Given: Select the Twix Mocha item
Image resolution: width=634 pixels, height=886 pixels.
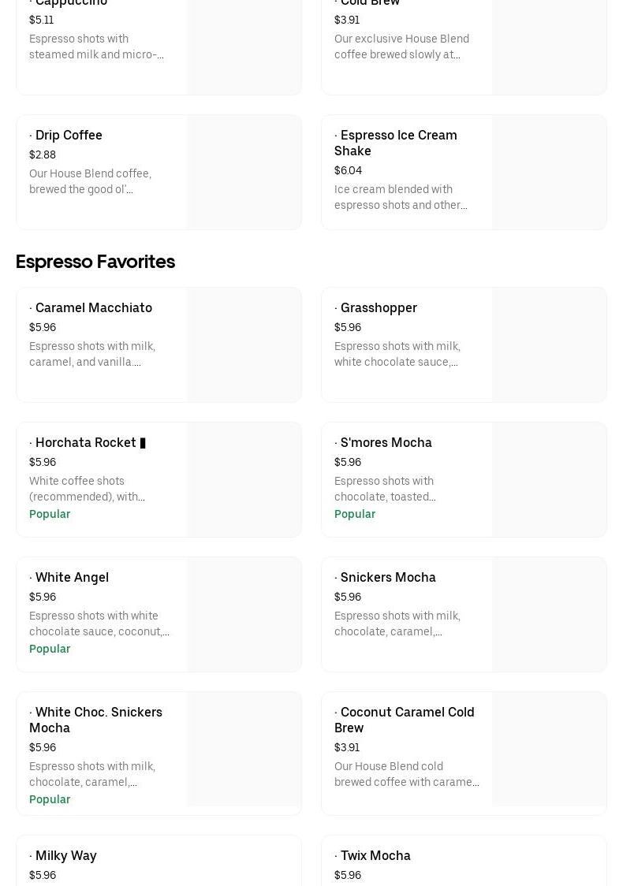Looking at the screenshot, I should click(375, 856).
